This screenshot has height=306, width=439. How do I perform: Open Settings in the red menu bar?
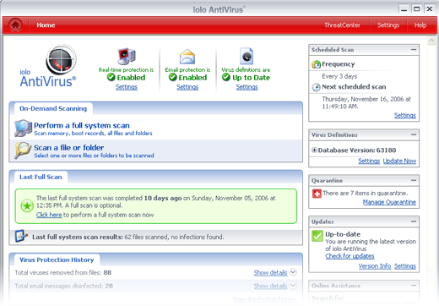388,25
